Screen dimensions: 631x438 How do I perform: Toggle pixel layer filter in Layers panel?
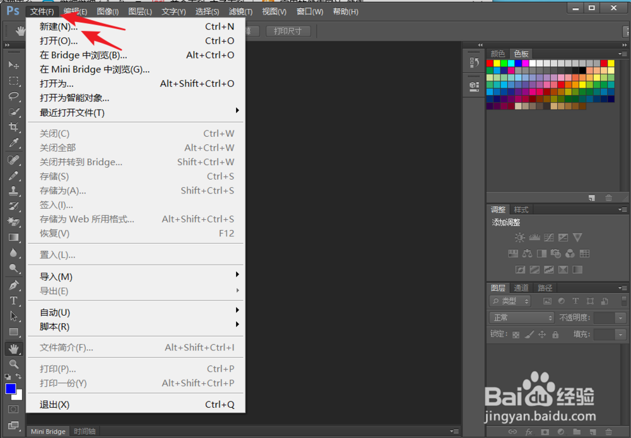[x=547, y=301]
